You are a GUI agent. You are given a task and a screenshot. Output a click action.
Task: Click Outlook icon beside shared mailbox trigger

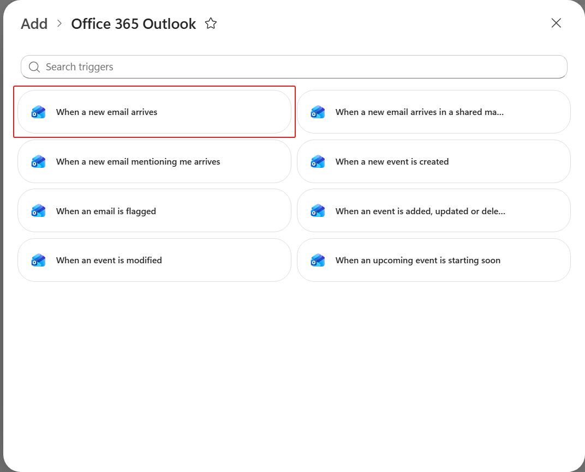tap(318, 112)
